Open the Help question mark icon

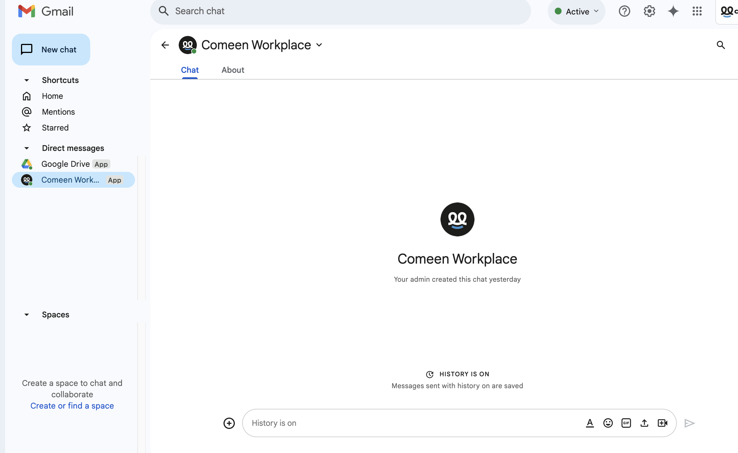pyautogui.click(x=624, y=11)
